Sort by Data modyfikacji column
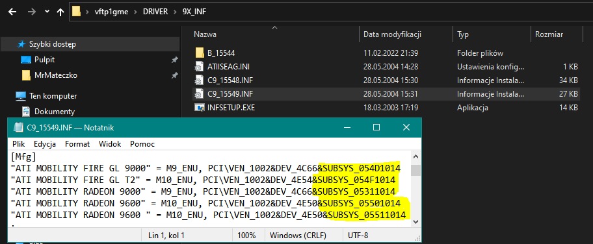 coord(392,34)
